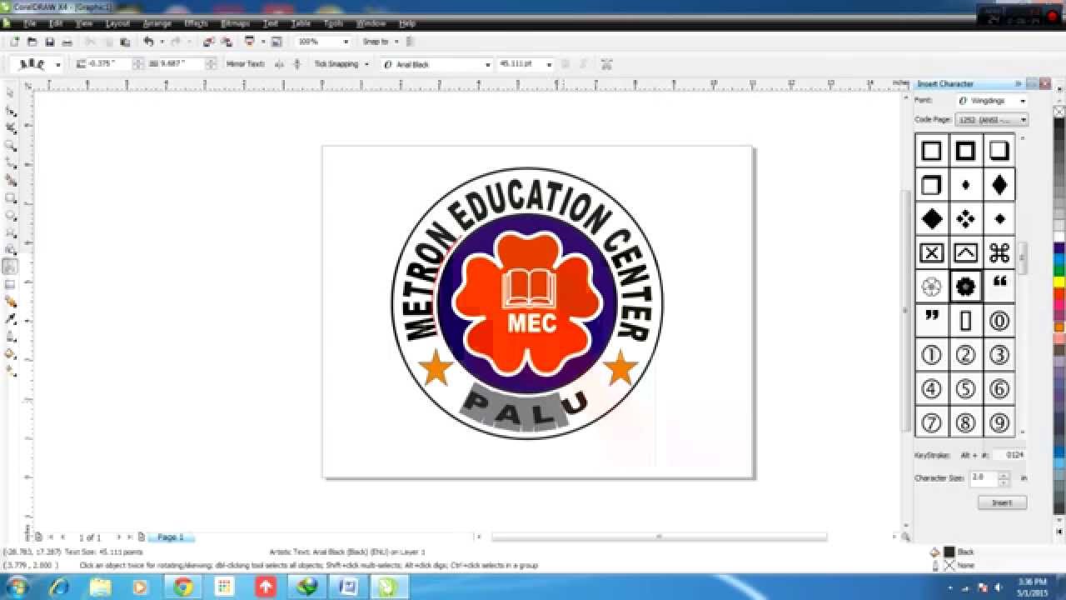Click the Insert button
Image resolution: width=1066 pixels, height=600 pixels.
pos(1002,502)
